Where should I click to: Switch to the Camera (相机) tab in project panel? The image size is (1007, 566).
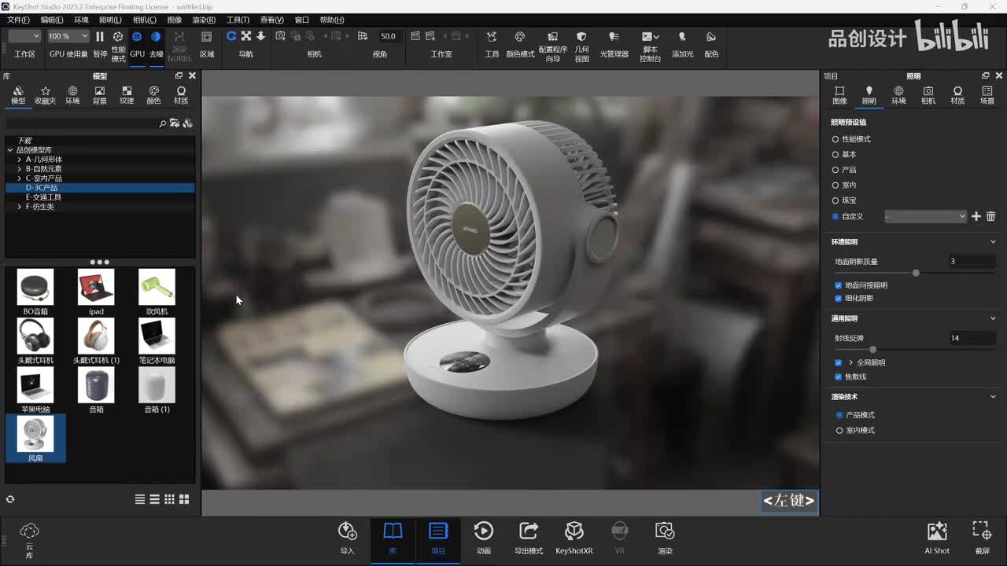click(x=928, y=95)
